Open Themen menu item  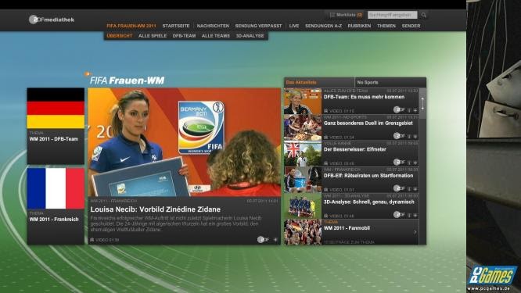[386, 26]
